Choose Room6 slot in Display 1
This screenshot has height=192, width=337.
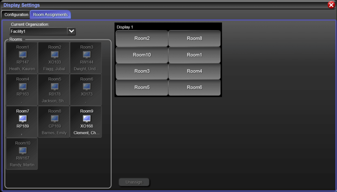click(194, 88)
